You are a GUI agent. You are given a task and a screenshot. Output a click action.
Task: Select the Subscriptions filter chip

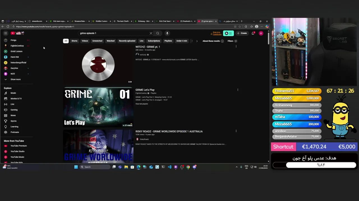[x=154, y=41]
